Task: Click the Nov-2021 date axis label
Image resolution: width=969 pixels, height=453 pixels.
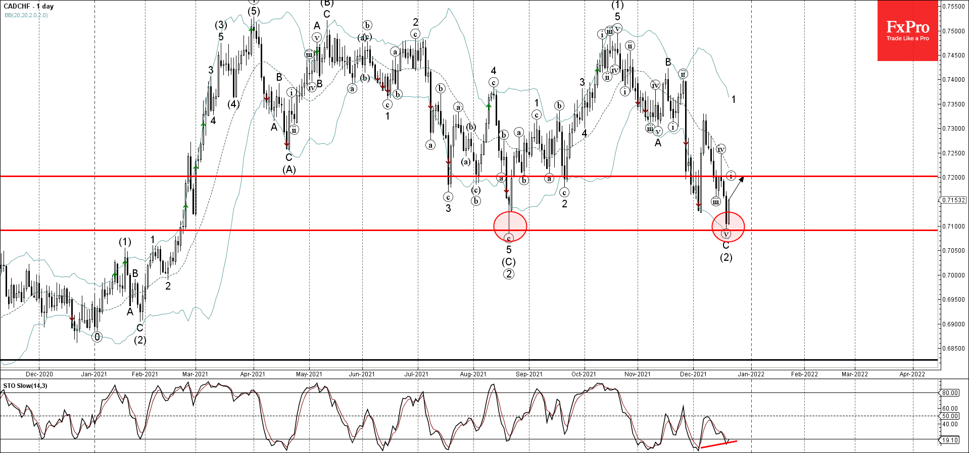Action: [x=638, y=374]
